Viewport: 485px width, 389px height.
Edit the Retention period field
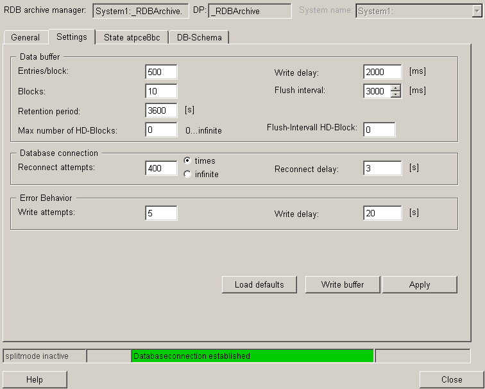[x=161, y=110]
